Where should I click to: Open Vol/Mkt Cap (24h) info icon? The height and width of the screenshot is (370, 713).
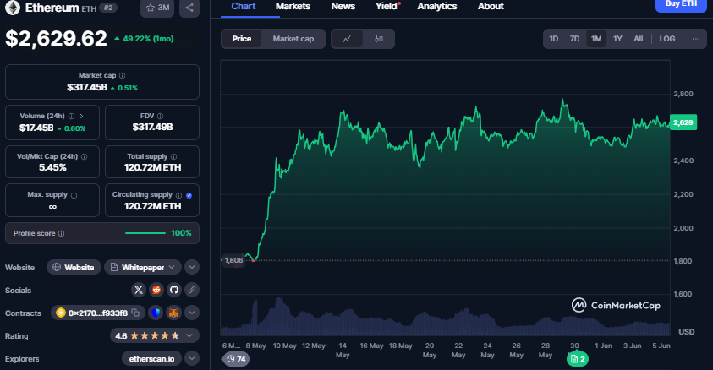(x=84, y=156)
